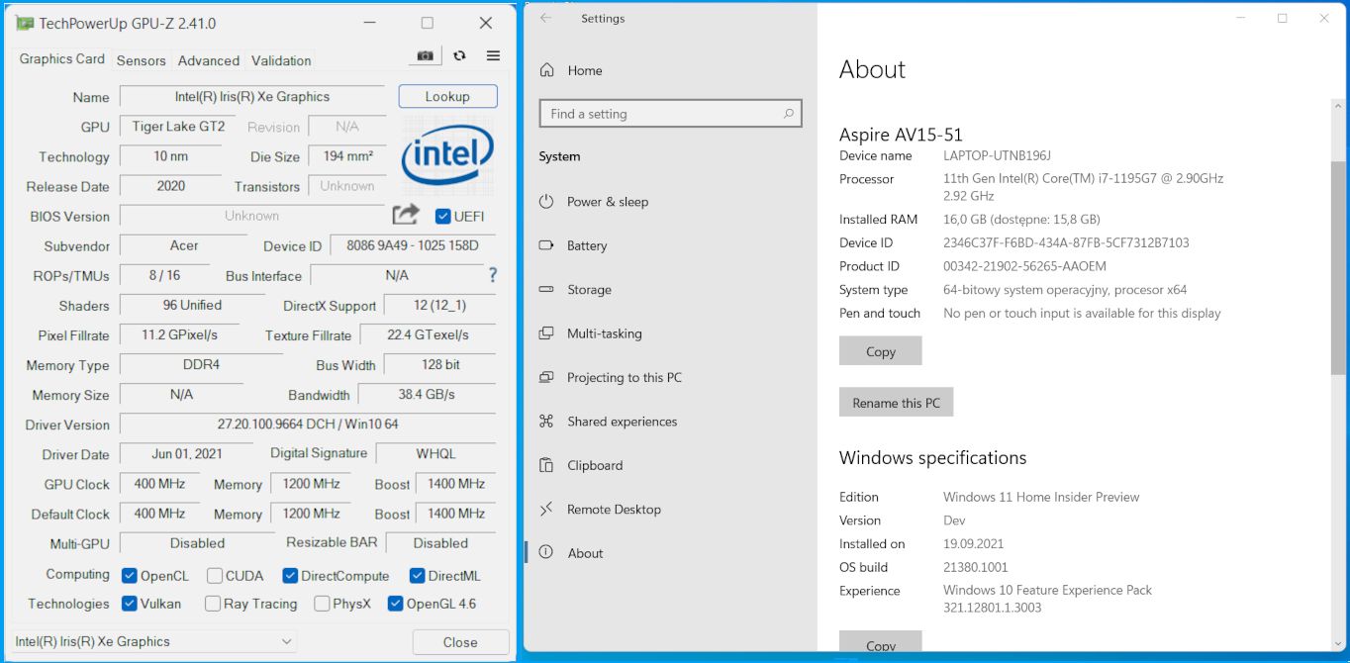Click the About info icon in sidebar

click(x=546, y=552)
